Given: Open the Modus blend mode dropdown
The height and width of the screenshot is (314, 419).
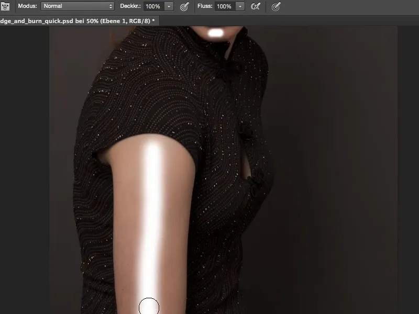Looking at the screenshot, I should click(x=77, y=6).
